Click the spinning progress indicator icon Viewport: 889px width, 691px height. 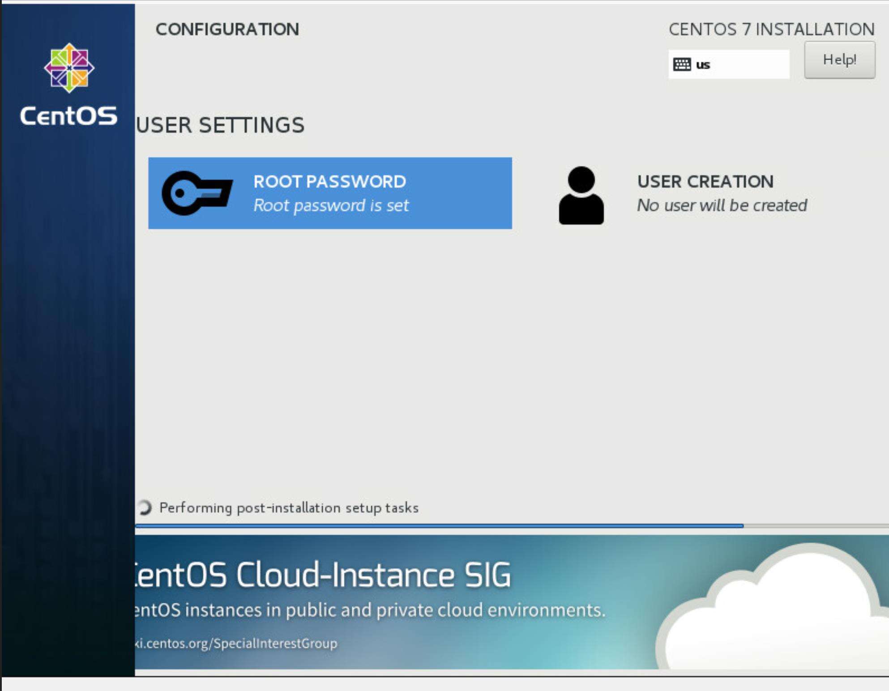(x=145, y=507)
